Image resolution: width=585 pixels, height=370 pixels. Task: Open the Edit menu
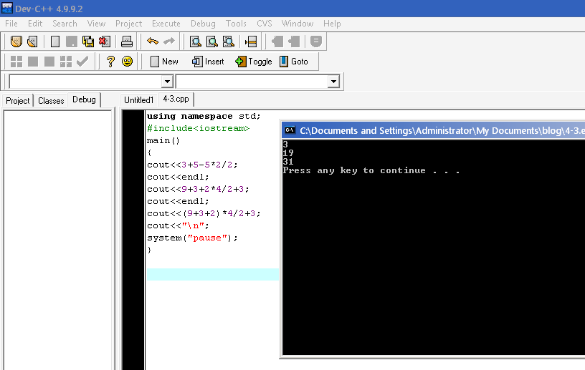pos(35,24)
